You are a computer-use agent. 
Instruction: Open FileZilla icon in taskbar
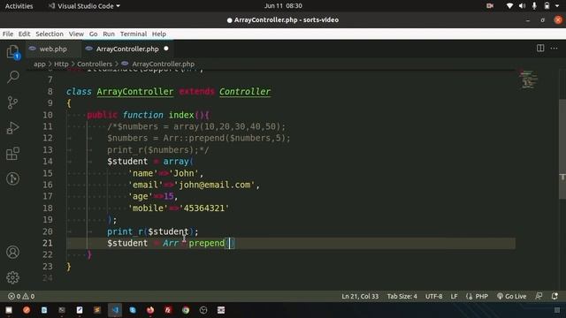coord(168,310)
